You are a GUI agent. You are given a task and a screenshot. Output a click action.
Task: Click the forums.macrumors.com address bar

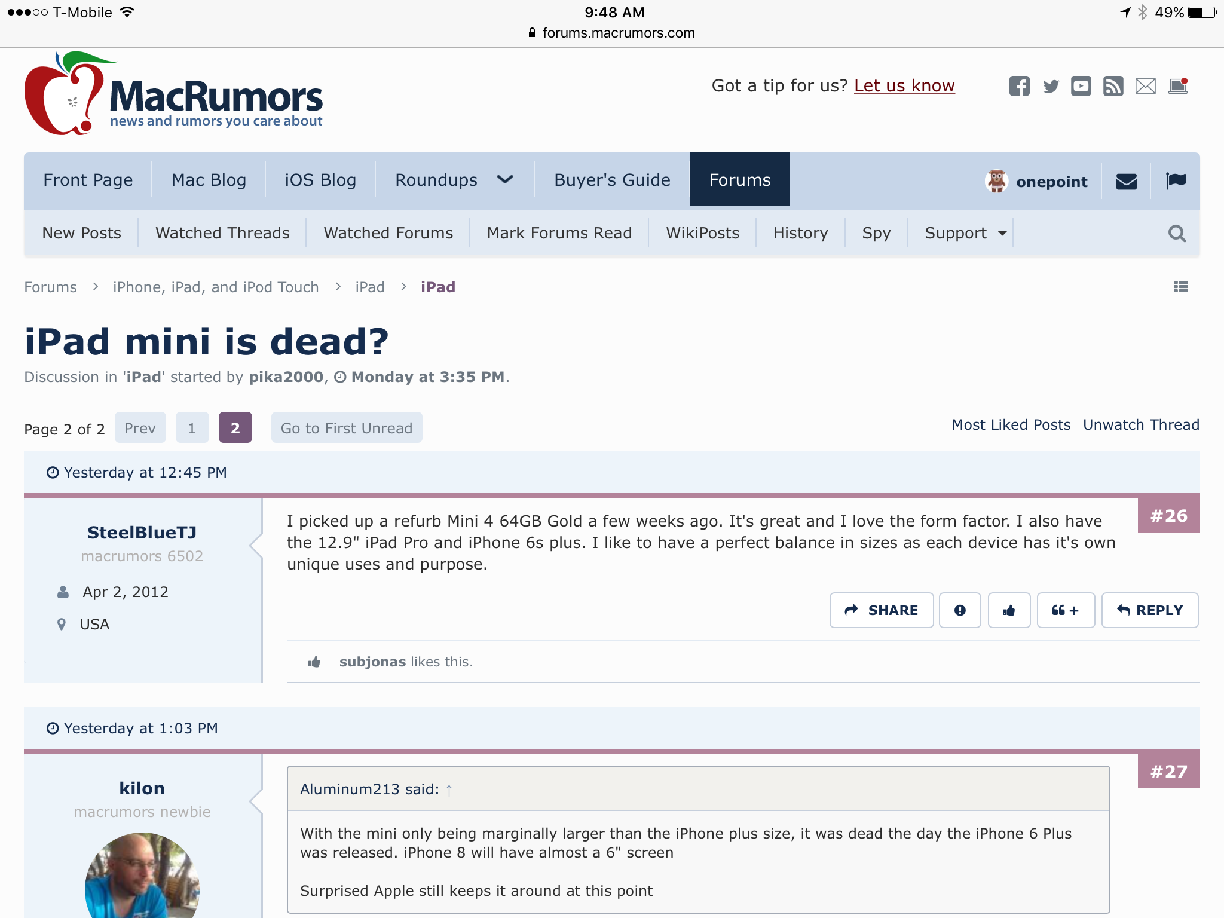(x=612, y=33)
